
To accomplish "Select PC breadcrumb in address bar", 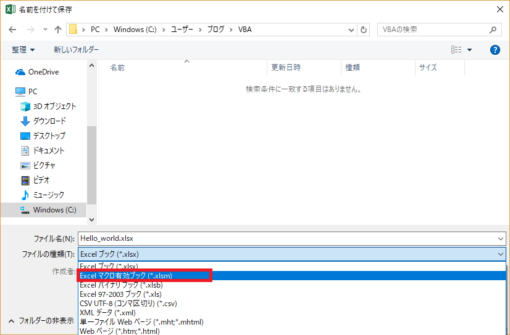I will (x=95, y=30).
